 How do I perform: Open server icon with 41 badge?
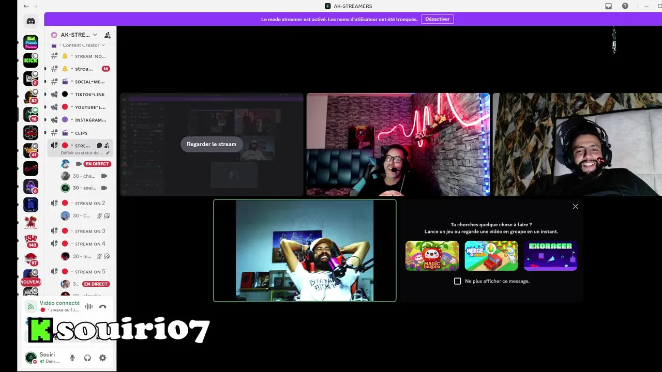tap(31, 150)
